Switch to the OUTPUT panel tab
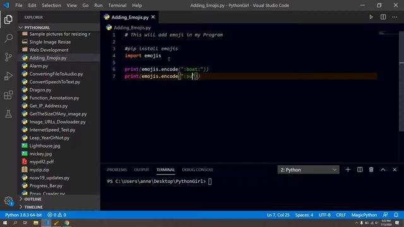 tap(141, 170)
